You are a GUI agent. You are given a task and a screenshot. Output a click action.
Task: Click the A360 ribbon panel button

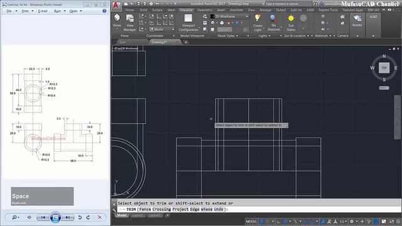tap(373, 25)
